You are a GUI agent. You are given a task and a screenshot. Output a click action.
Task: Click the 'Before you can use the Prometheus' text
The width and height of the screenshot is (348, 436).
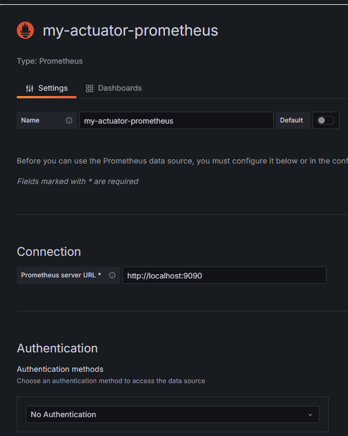click(182, 161)
